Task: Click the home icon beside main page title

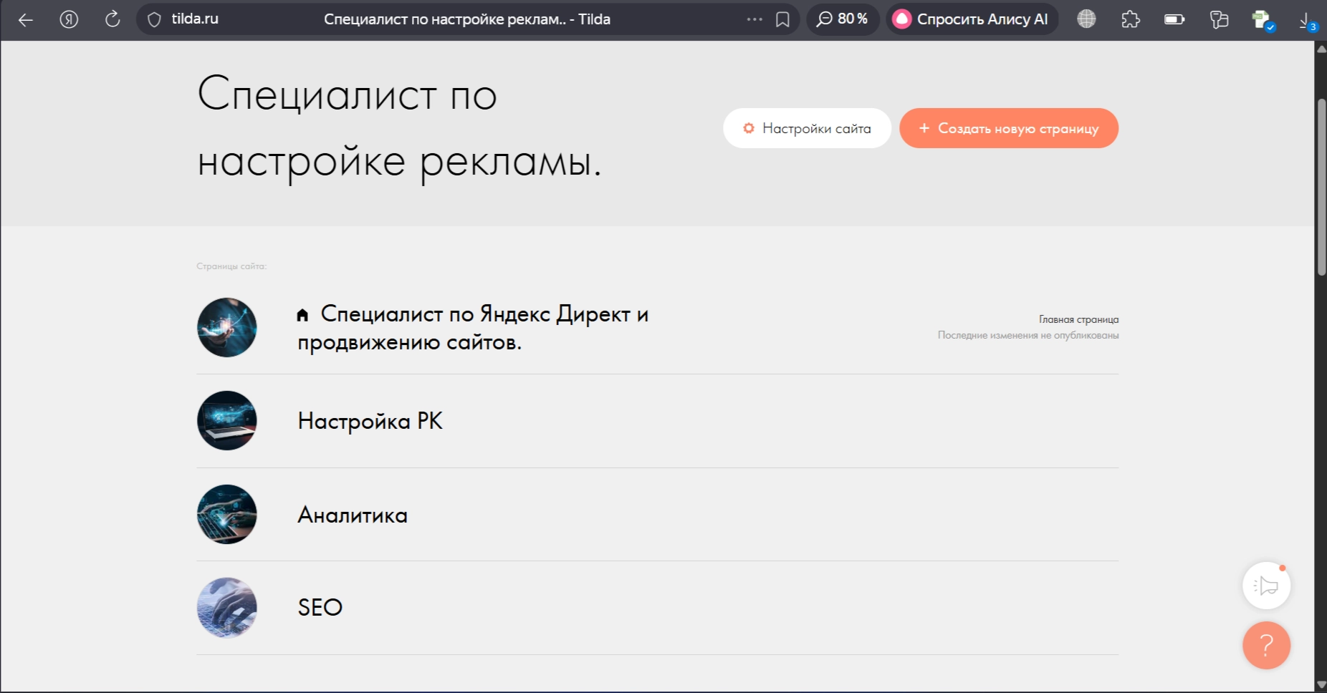Action: [302, 314]
